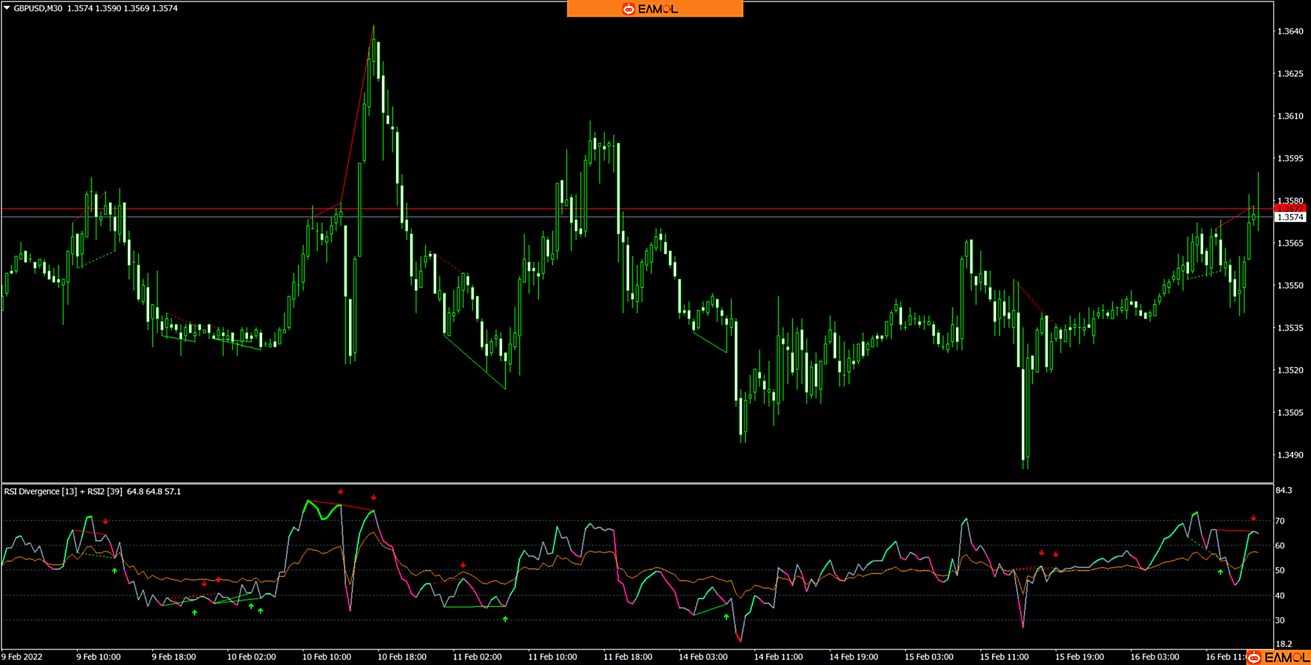The width and height of the screenshot is (1311, 665).
Task: Click the GBPUSD,M30 symbol title text
Action: [x=38, y=8]
